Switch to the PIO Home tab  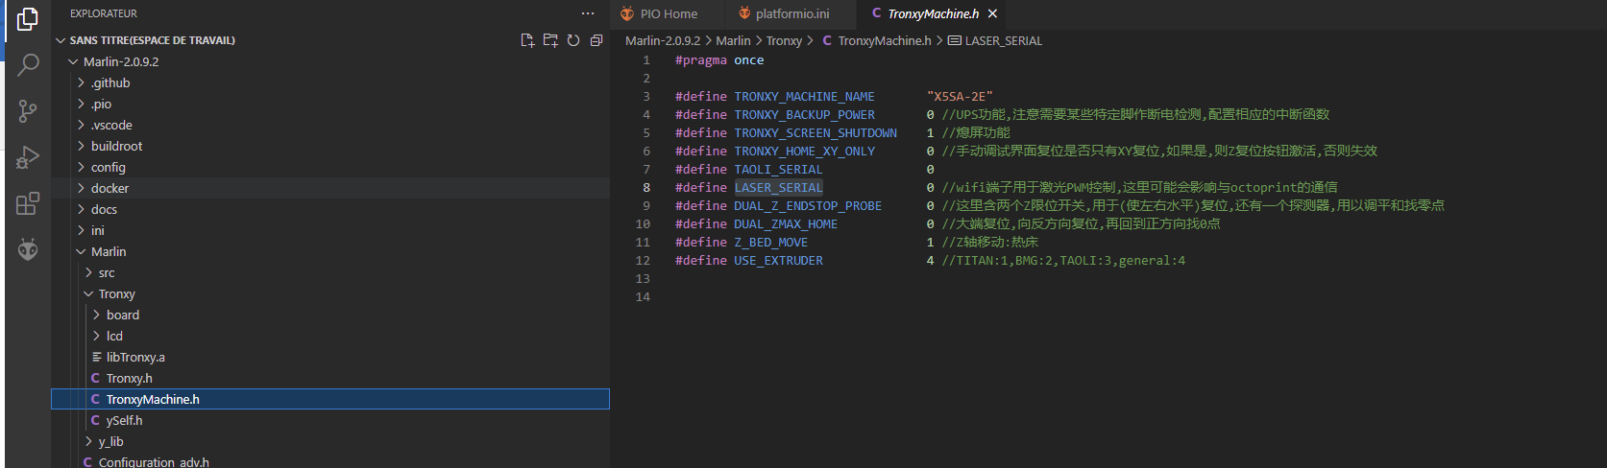tap(669, 13)
